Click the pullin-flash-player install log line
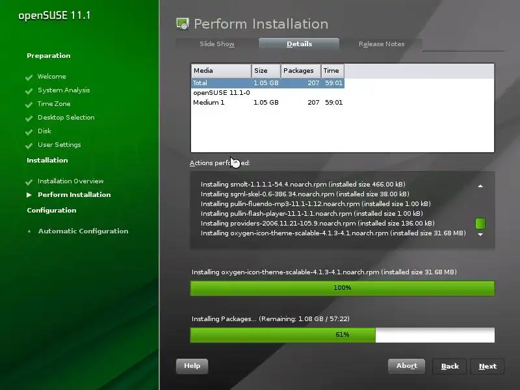Image resolution: width=520 pixels, height=390 pixels. coord(312,214)
